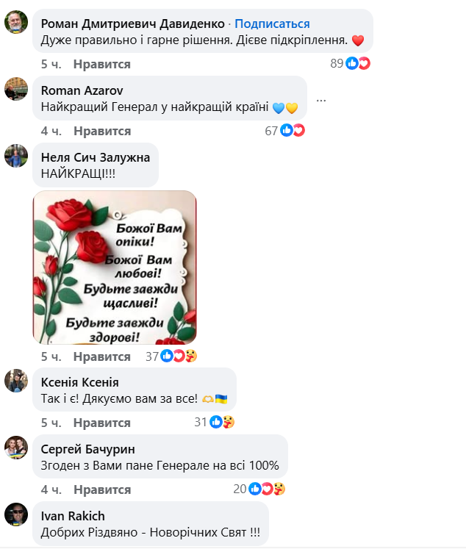This screenshot has width=466, height=549.
Task: Show the 37 reactions under roses image
Action: 171,356
